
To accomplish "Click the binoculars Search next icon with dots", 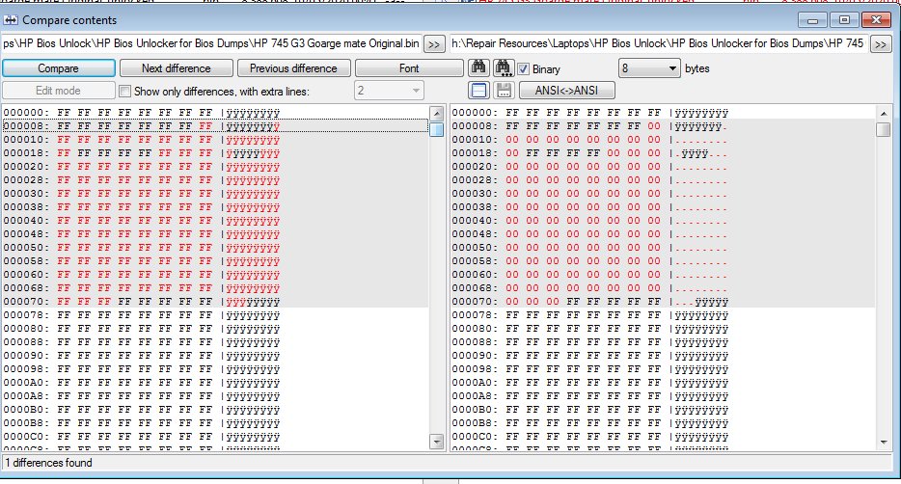I will tap(503, 67).
